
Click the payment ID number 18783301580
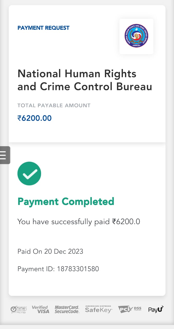[x=78, y=269]
